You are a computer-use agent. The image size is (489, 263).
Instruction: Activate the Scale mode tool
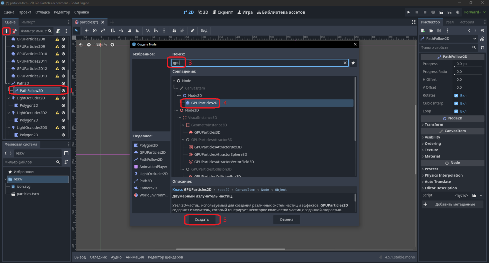click(x=103, y=30)
